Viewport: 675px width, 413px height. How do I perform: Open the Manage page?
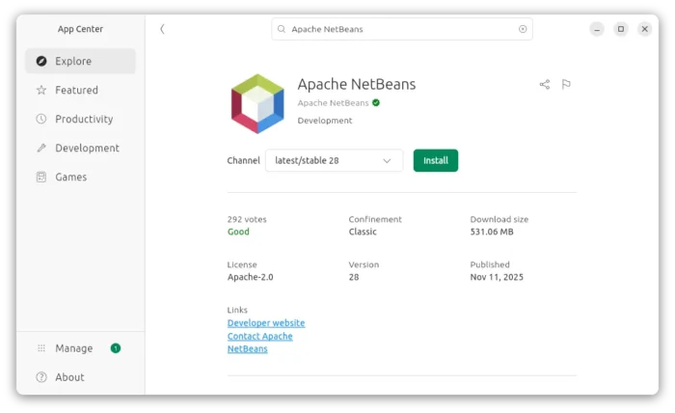tap(73, 348)
